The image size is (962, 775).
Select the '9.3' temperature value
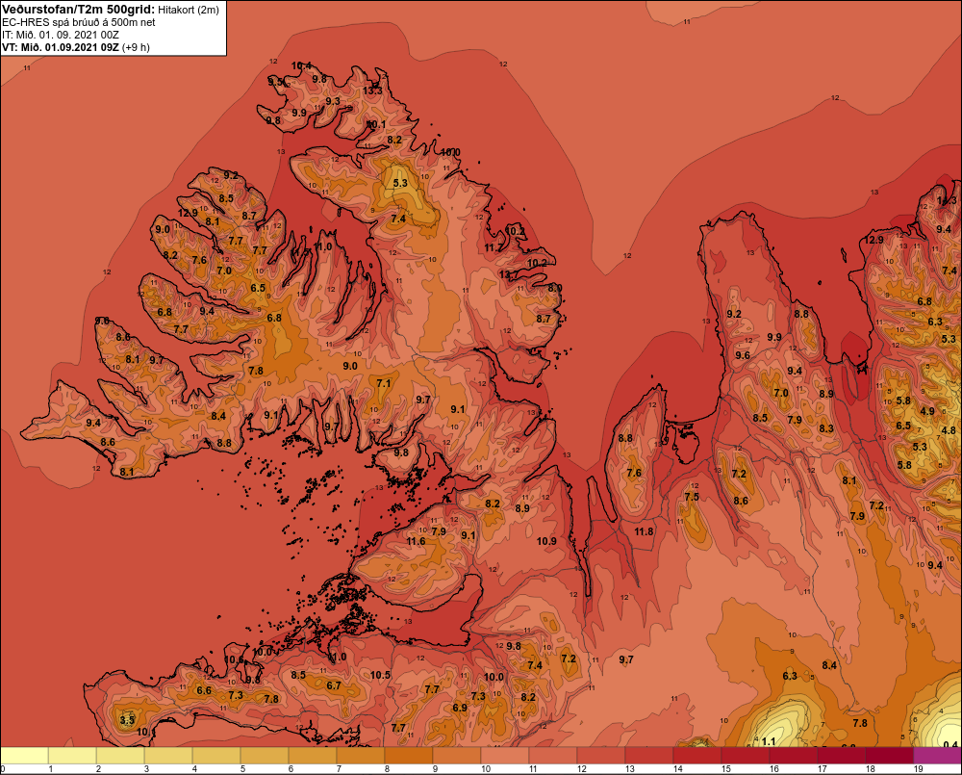click(x=333, y=101)
